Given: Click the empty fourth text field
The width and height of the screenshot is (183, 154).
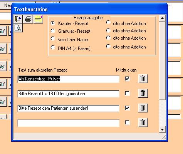Looking at the screenshot, I should 69,123.
